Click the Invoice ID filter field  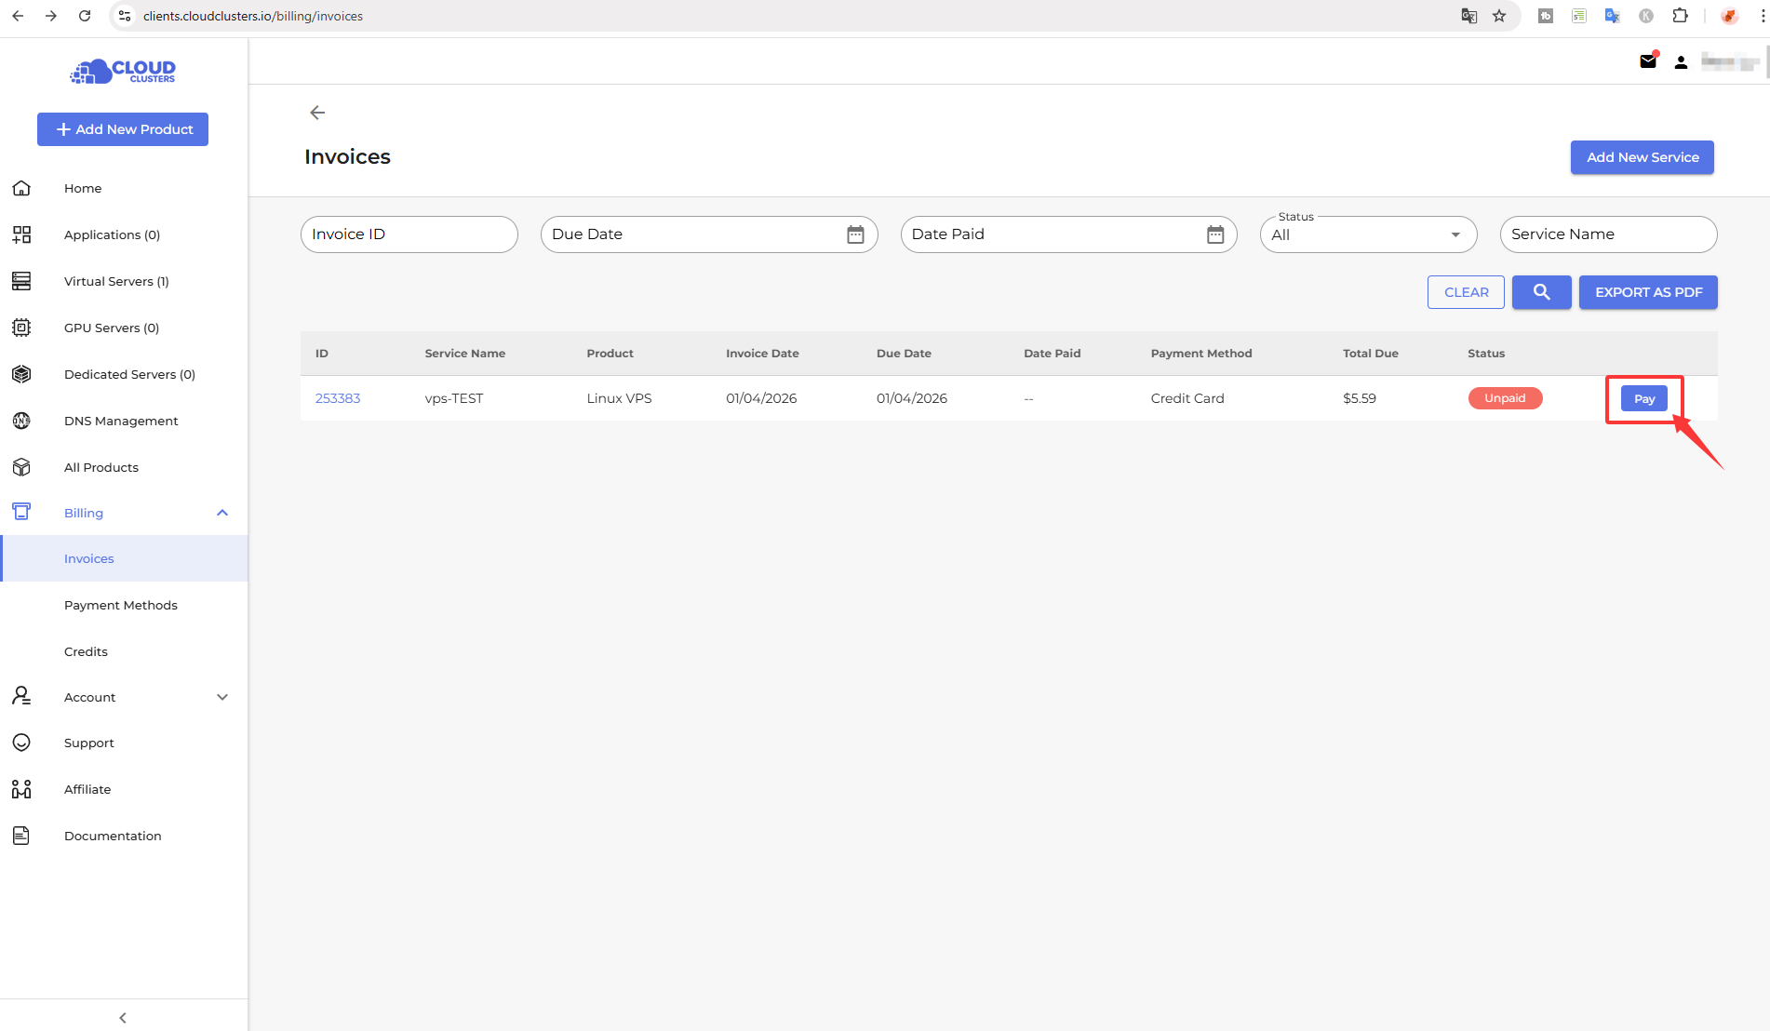pos(409,234)
